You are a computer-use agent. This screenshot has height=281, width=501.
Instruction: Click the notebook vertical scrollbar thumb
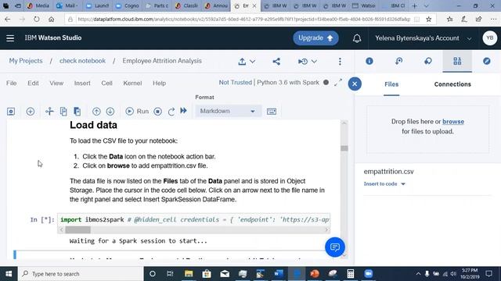click(x=344, y=148)
